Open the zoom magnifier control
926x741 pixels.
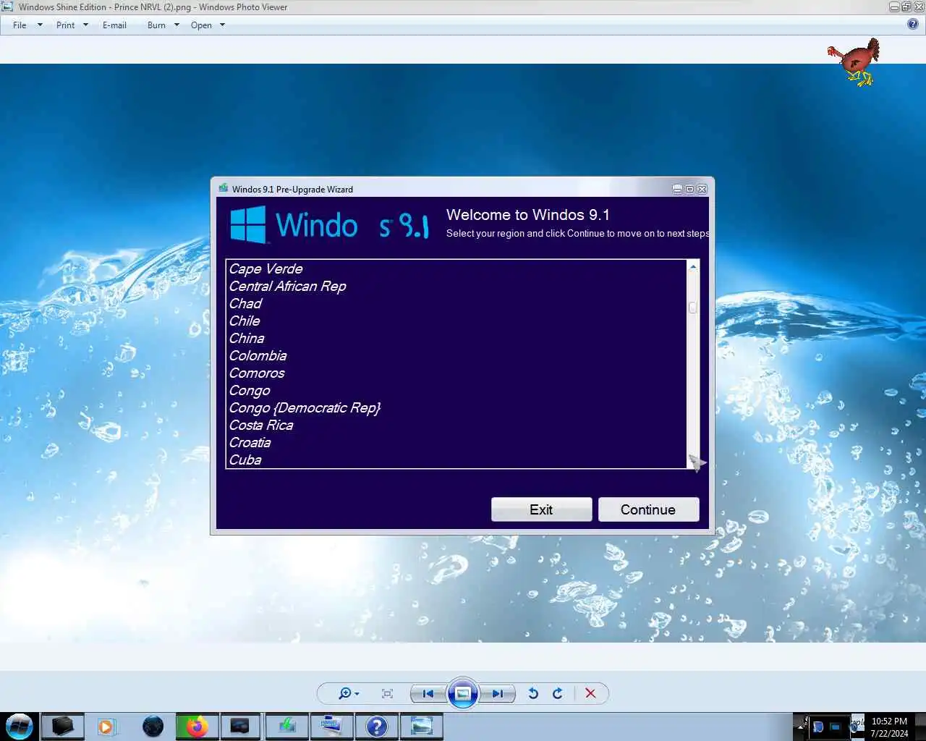point(344,693)
